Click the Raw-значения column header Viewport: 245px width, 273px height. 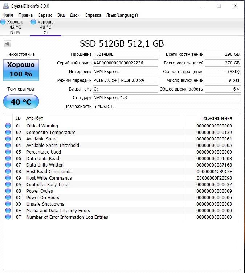(x=217, y=118)
